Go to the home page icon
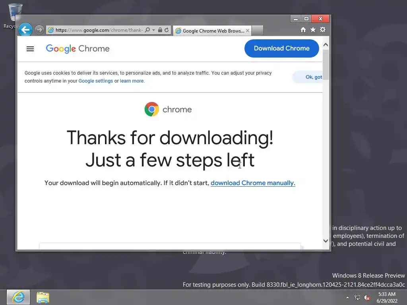The height and width of the screenshot is (305, 407). pos(303,29)
